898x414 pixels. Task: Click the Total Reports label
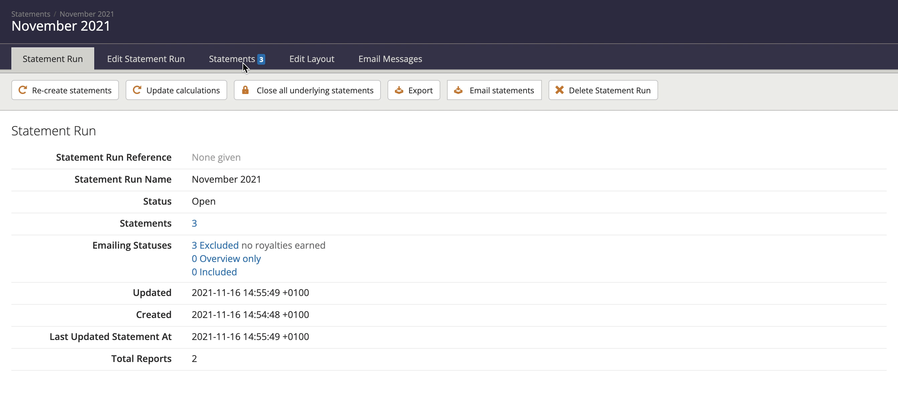141,359
